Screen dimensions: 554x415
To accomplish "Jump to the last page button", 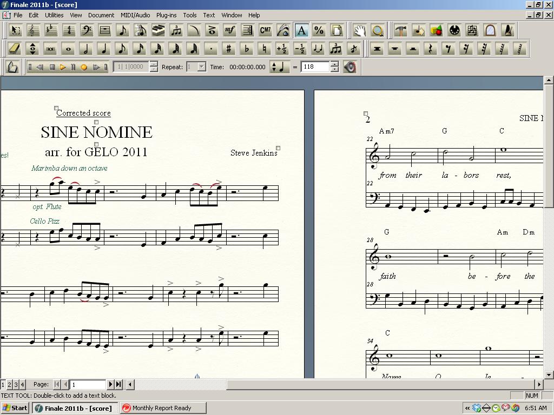I will point(118,384).
